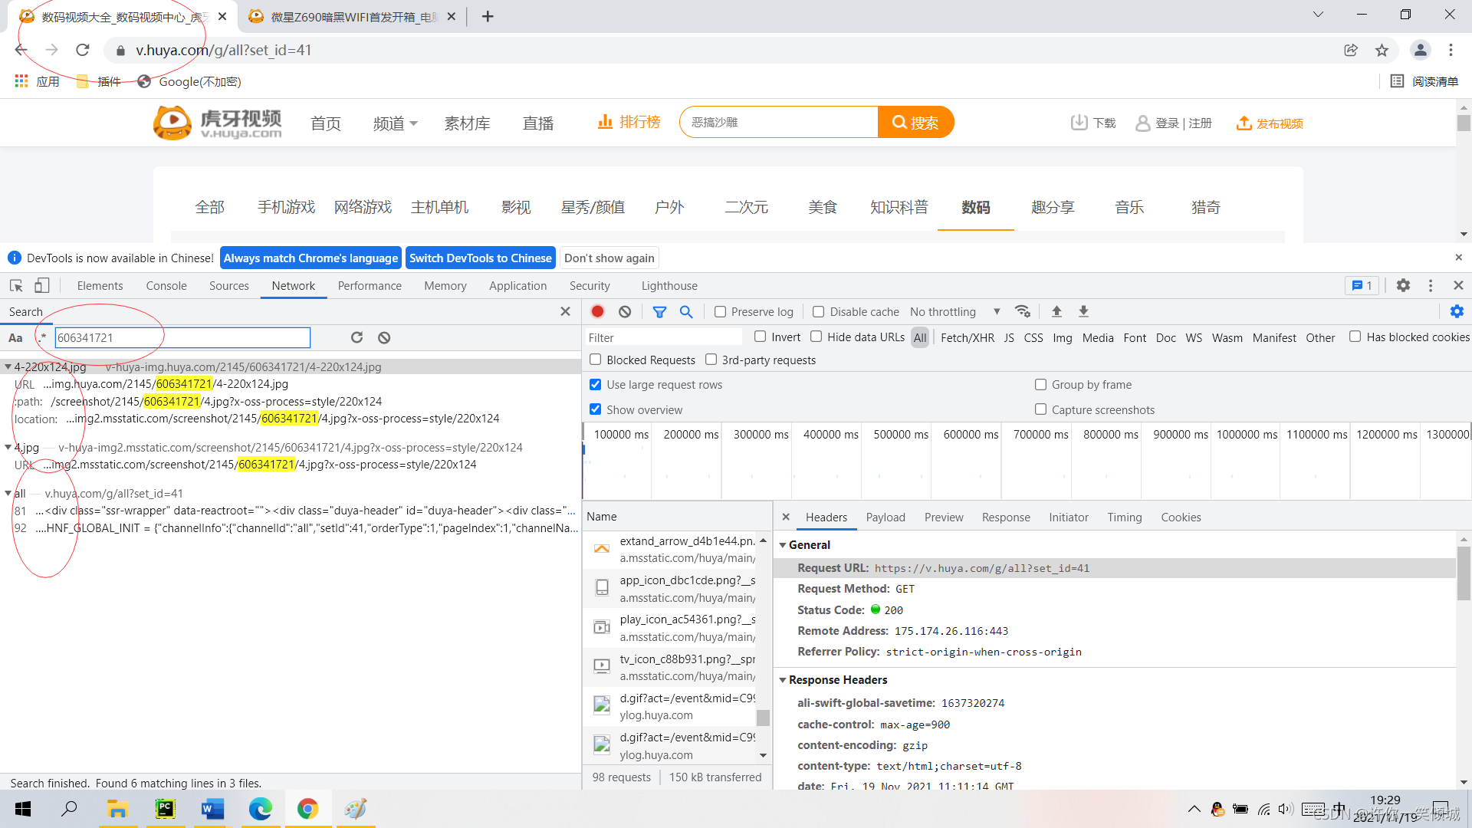Open the Response tab of request
This screenshot has width=1472, height=828.
1005,517
